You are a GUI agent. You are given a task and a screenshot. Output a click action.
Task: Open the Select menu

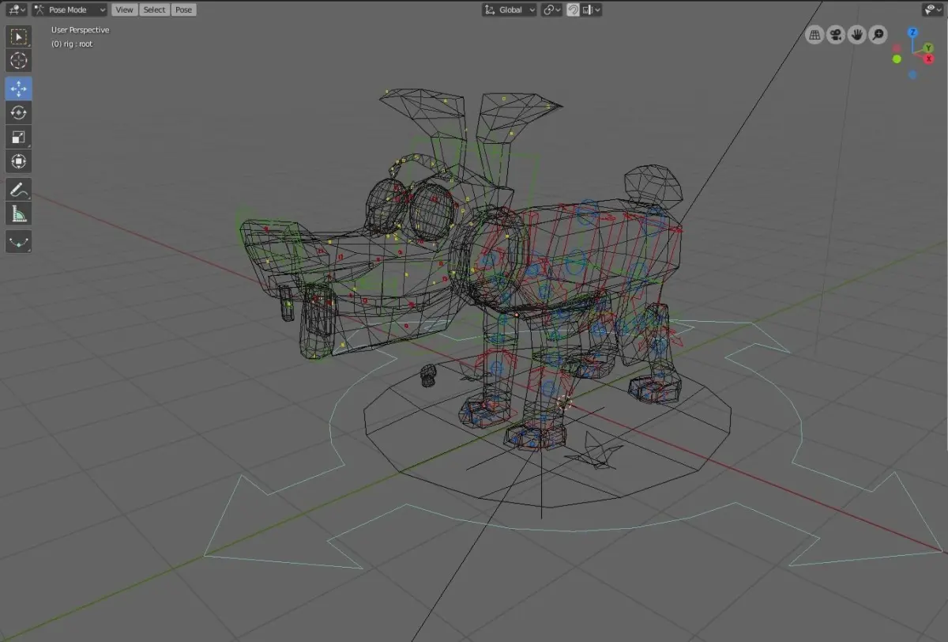pos(154,9)
